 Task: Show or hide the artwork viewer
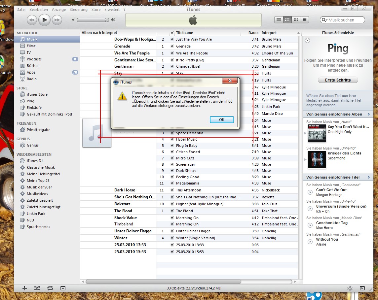tap(63, 288)
